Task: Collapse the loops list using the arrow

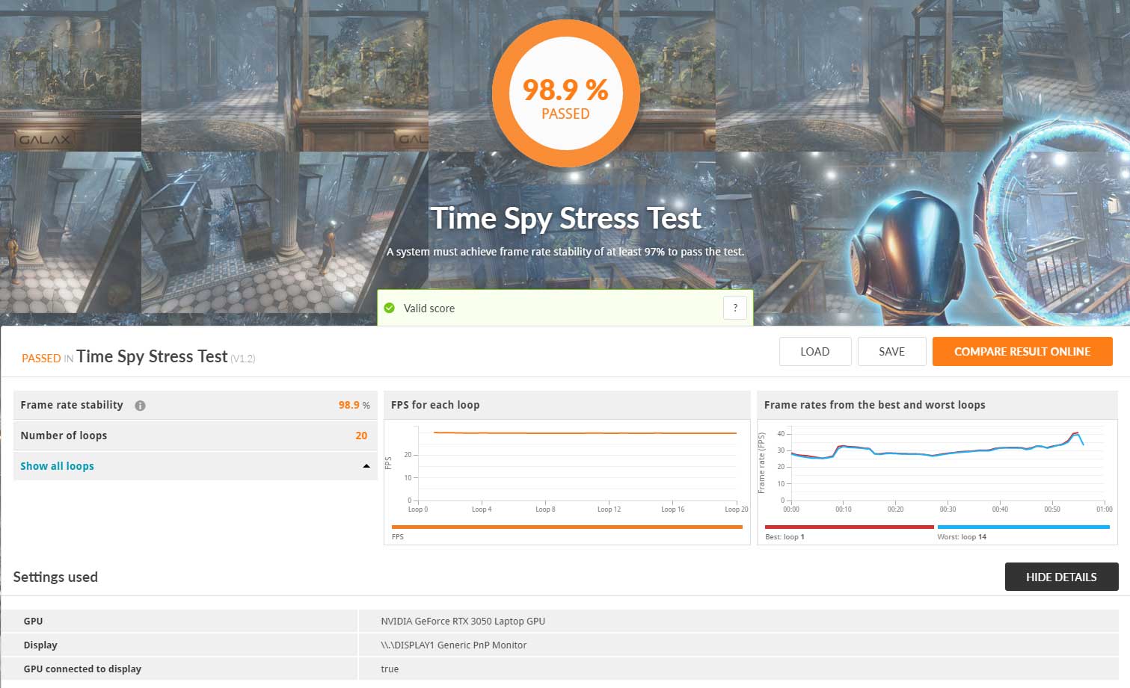Action: tap(366, 466)
